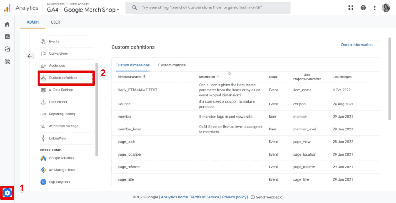
Task: Switch to the ADMIN tab
Action: [x=33, y=22]
